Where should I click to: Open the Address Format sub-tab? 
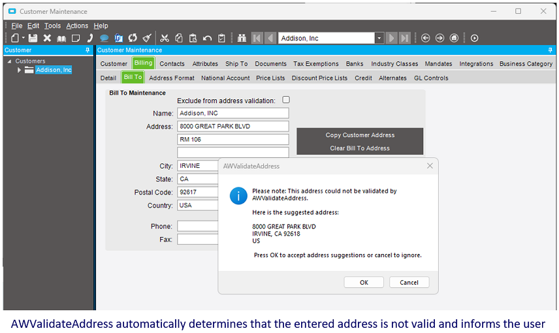click(x=172, y=78)
